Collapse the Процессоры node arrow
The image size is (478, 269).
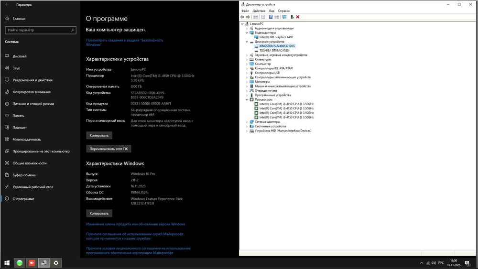tap(247, 99)
